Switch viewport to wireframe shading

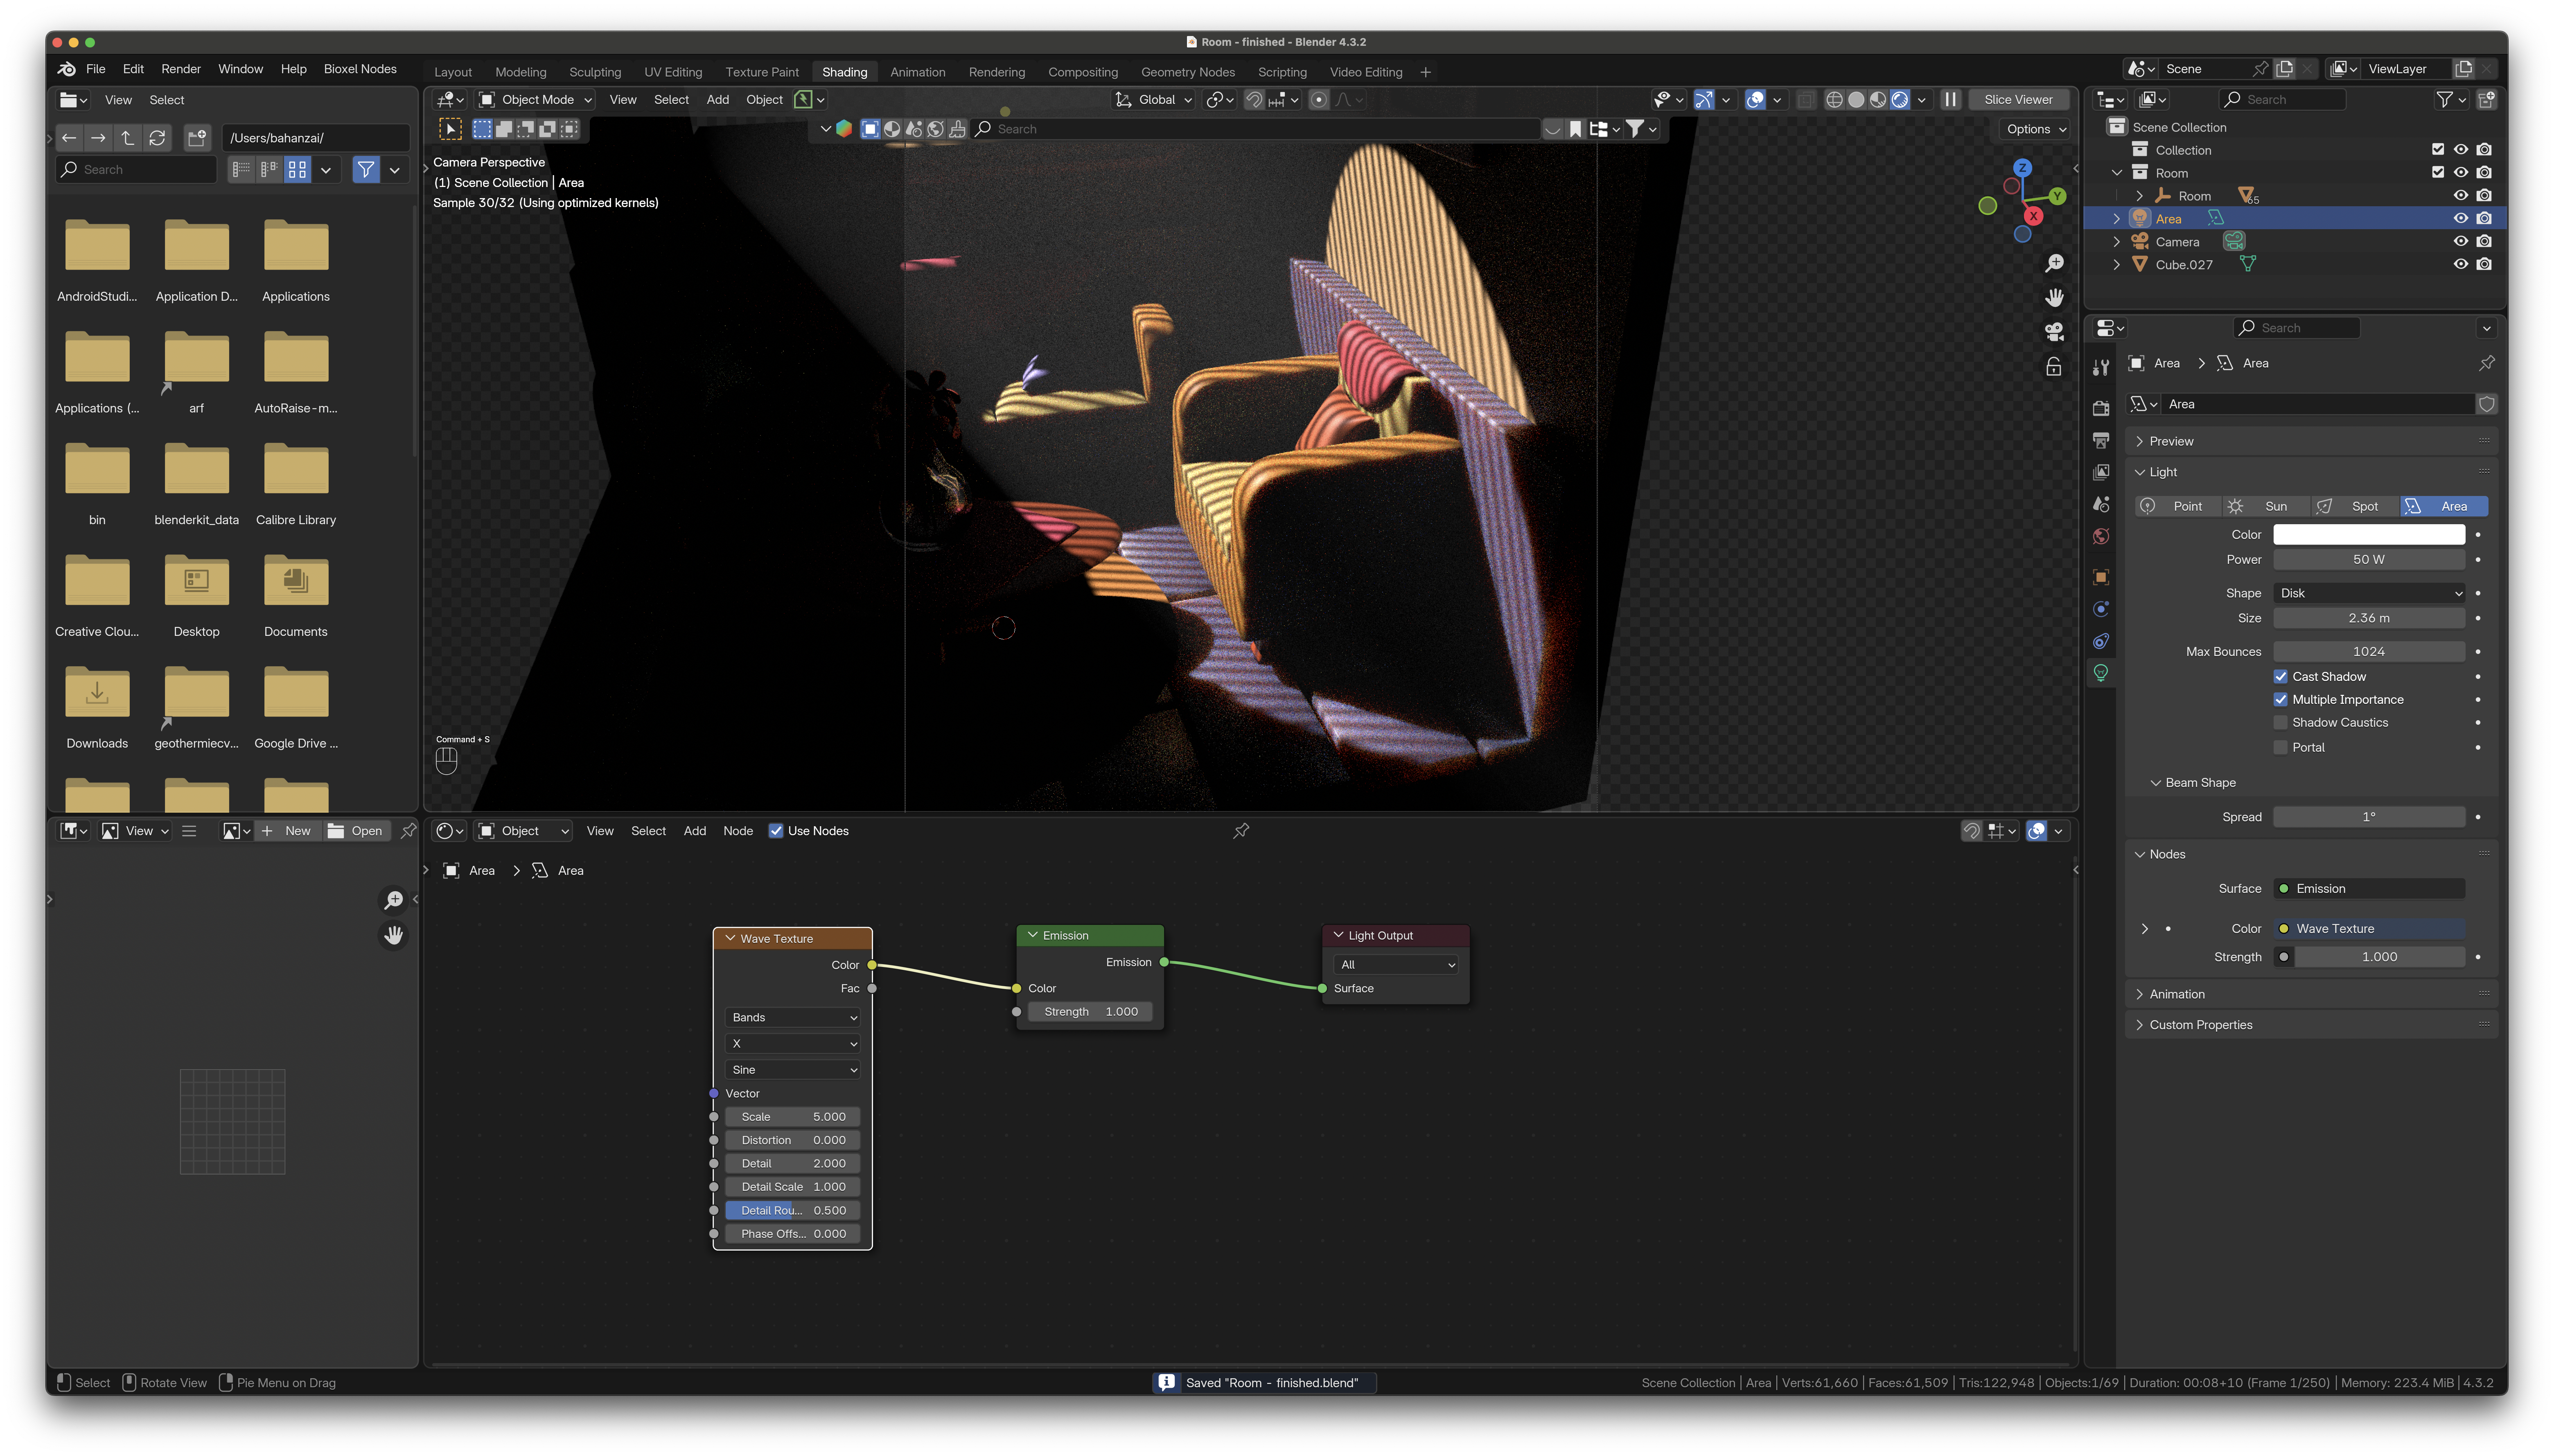pyautogui.click(x=1834, y=100)
